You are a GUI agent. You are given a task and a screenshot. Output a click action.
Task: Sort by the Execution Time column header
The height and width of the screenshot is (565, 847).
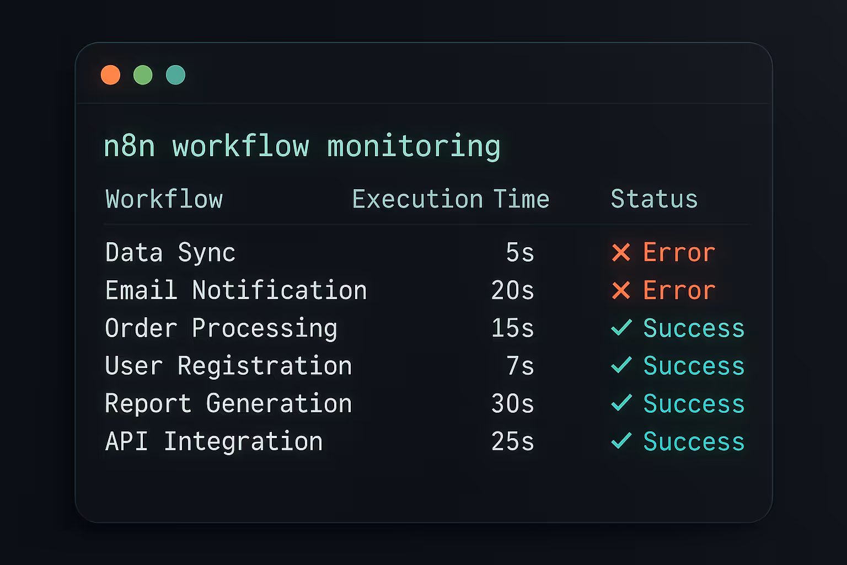pos(451,199)
